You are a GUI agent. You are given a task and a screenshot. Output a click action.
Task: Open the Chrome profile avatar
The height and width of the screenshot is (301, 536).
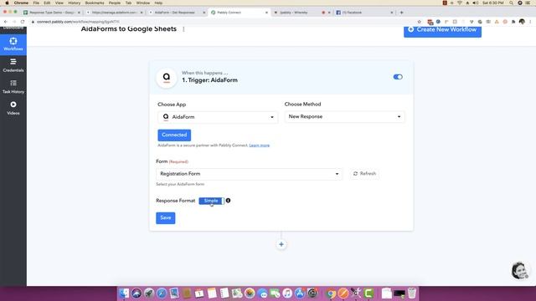(x=522, y=22)
